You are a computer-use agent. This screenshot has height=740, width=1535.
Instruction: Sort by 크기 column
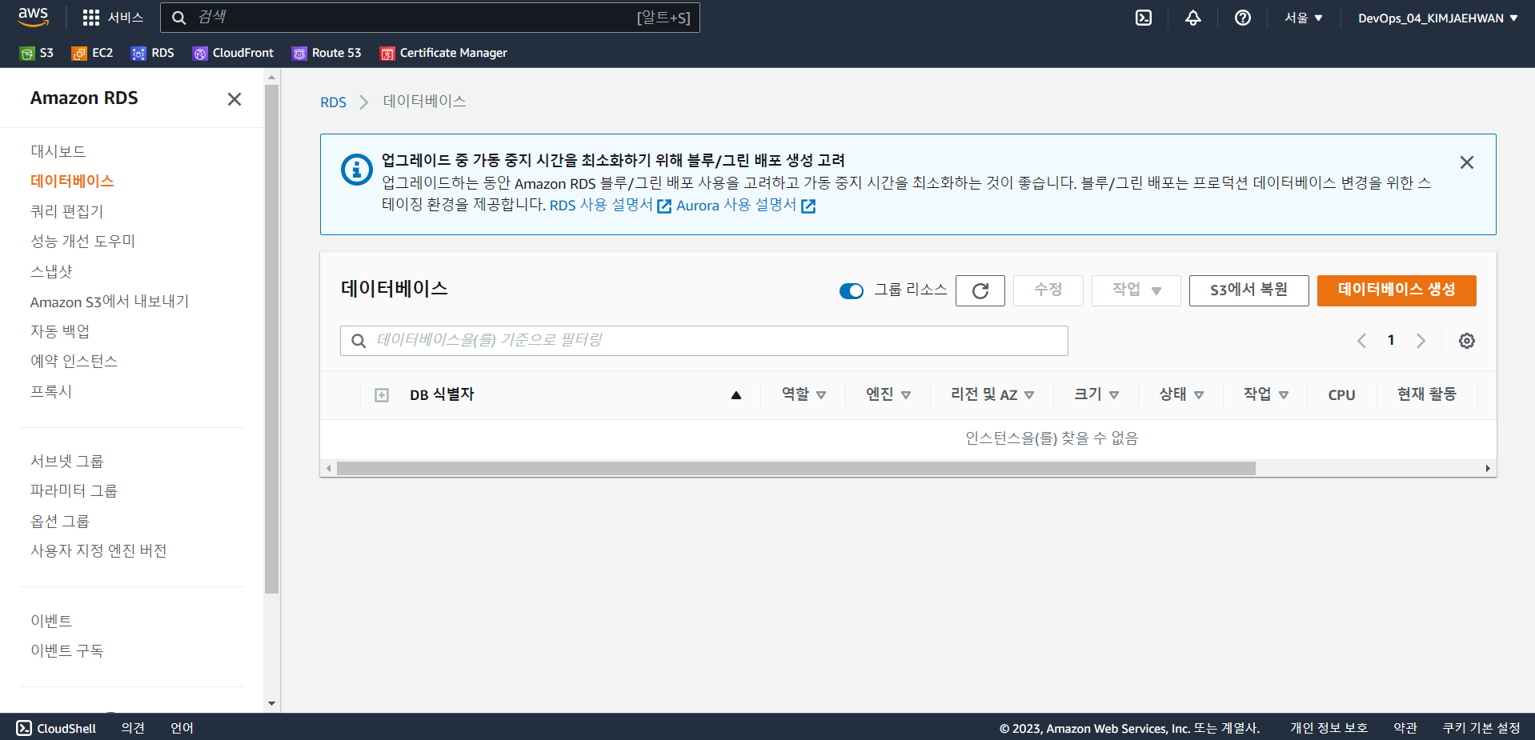(1096, 394)
